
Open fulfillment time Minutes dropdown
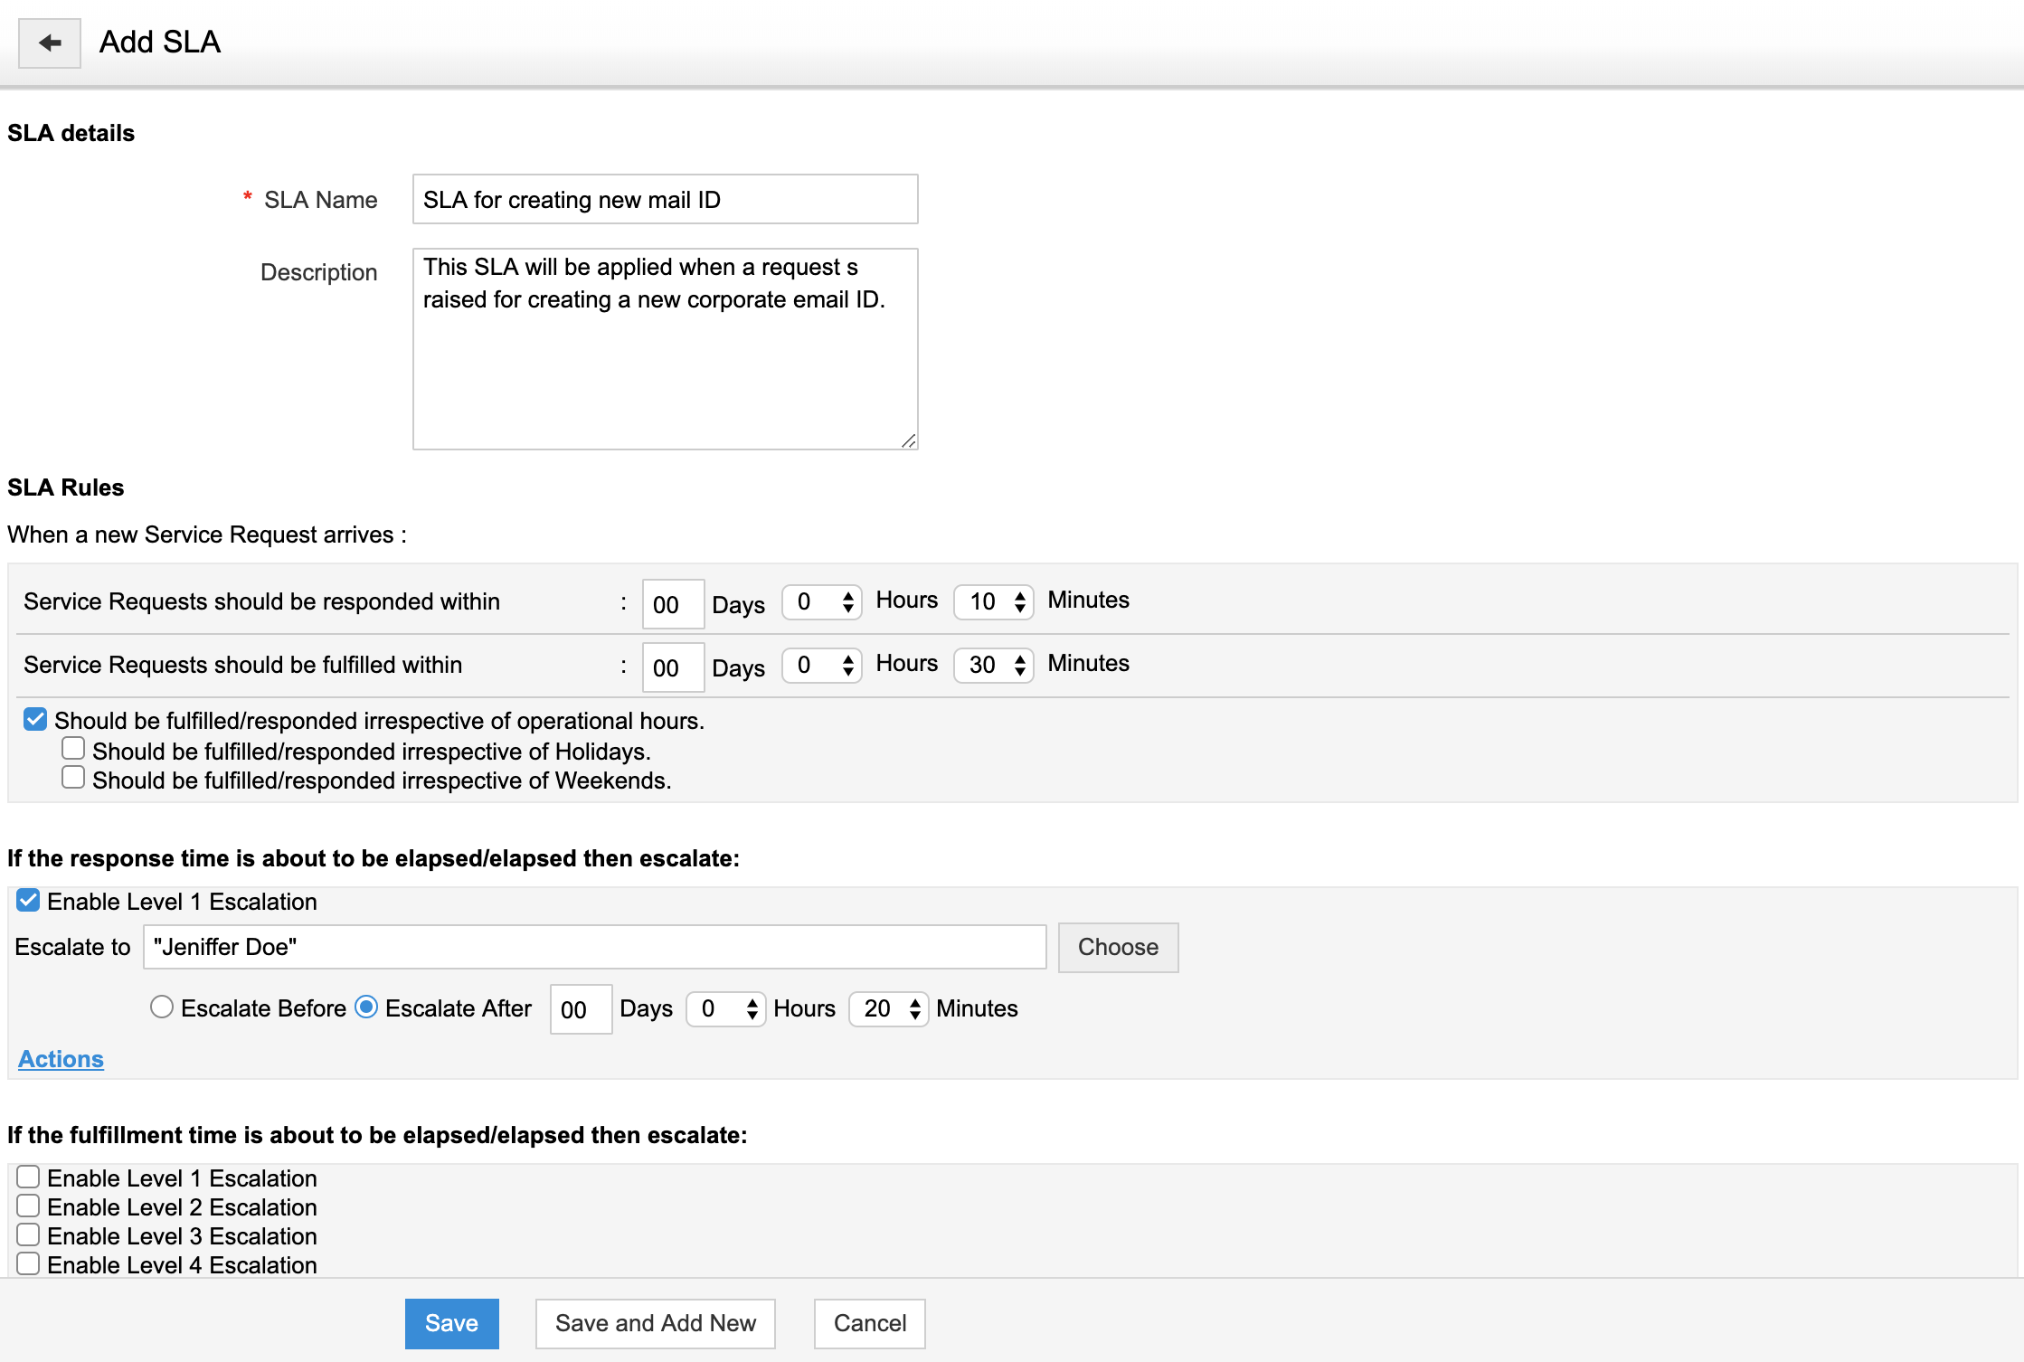coord(994,665)
